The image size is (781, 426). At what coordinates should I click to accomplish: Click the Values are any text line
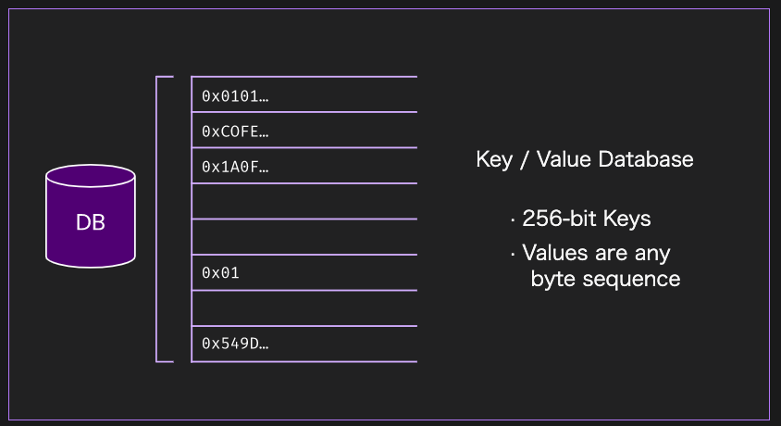coord(596,254)
